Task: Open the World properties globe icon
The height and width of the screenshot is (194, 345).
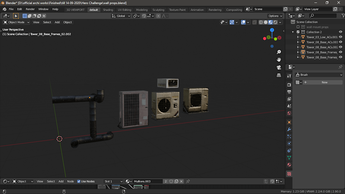Action: [x=289, y=113]
